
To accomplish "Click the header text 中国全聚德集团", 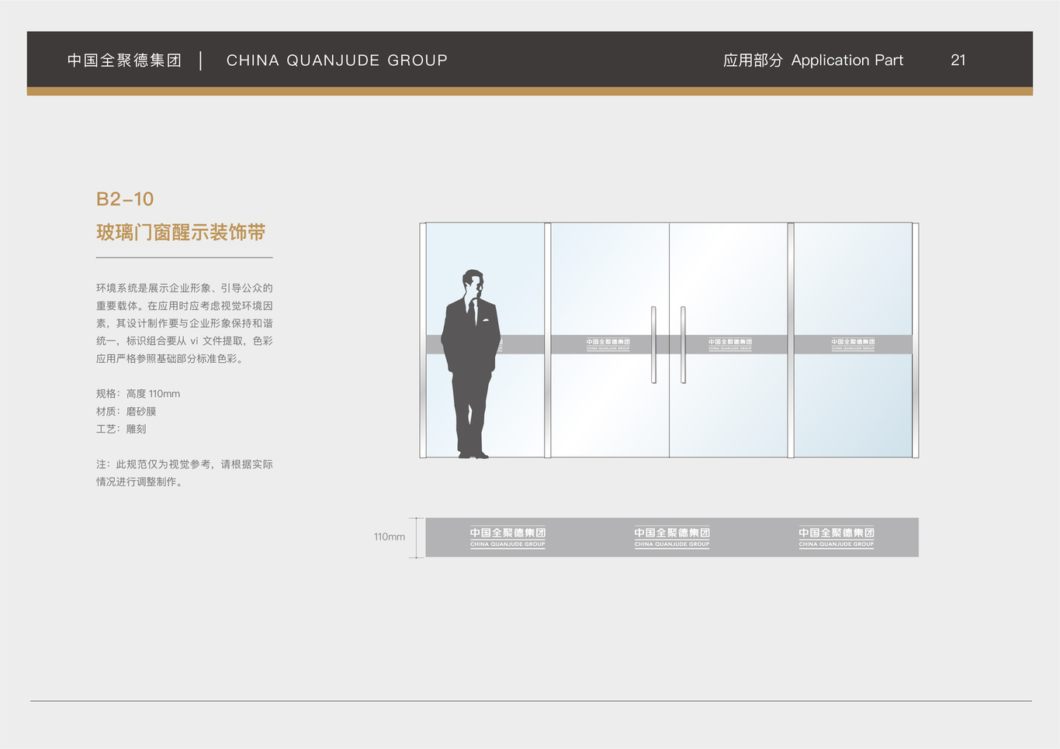I will (x=124, y=60).
